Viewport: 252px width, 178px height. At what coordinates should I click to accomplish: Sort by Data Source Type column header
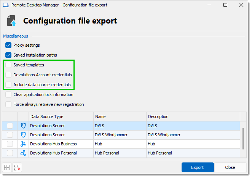pos(61,117)
